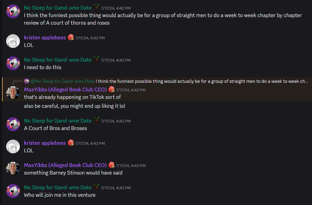Click rose role icon beside kristen applebees at 4:43 PM
The image size is (312, 205).
tap(71, 143)
